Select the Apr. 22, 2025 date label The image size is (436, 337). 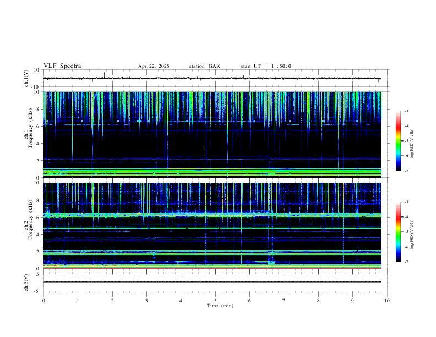point(154,66)
